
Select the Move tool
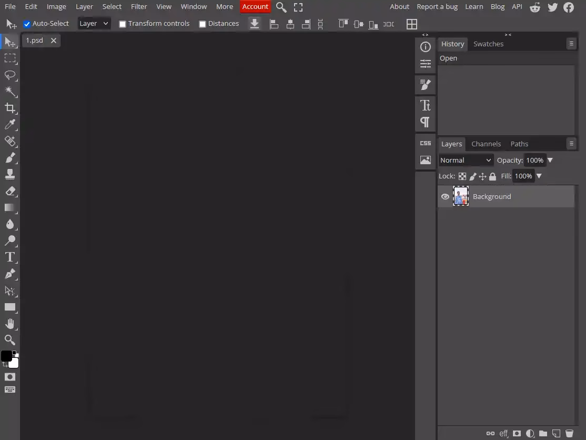click(x=11, y=41)
